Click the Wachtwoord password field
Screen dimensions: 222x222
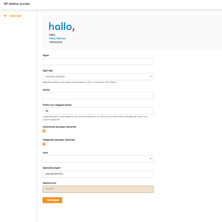[x=98, y=189]
